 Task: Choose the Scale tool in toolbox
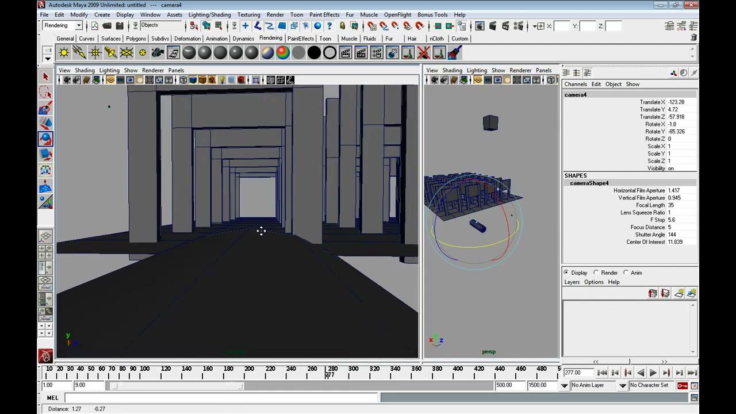[46, 155]
